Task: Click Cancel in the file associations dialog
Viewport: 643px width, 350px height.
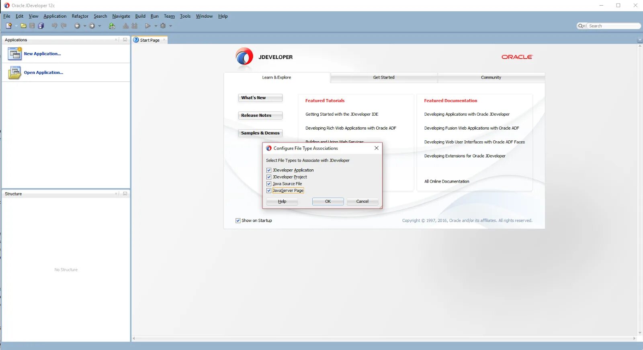Action: point(362,201)
